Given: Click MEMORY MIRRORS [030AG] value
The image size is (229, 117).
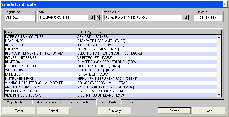Looking at the screenshot, I should [x=99, y=66].
